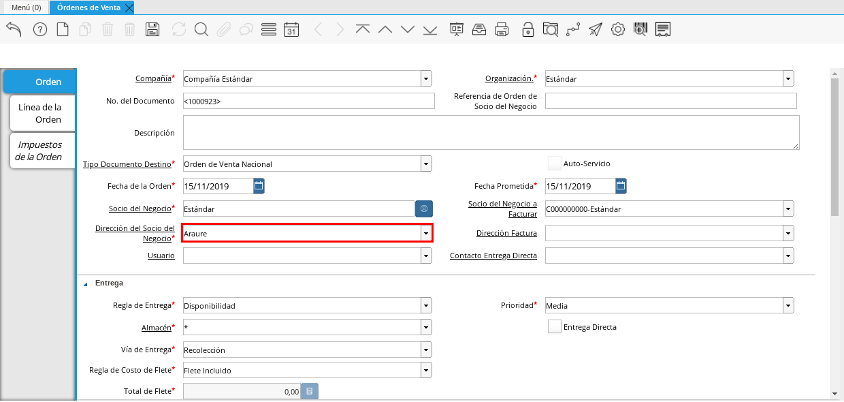Image resolution: width=844 pixels, height=402 pixels.
Task: Create a new record with the blank page icon
Action: click(63, 29)
